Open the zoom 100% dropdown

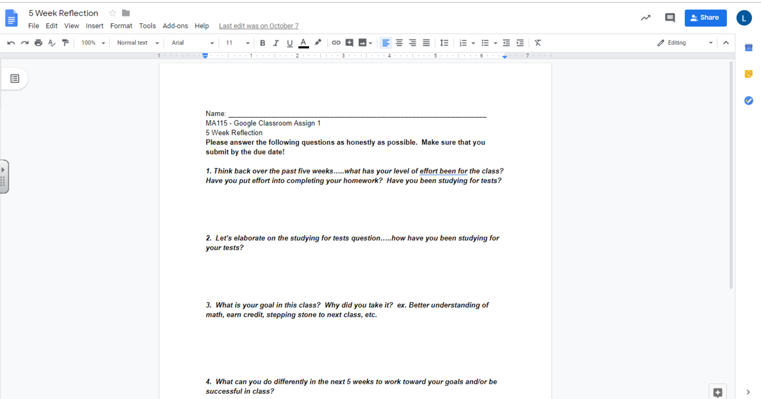pyautogui.click(x=93, y=43)
